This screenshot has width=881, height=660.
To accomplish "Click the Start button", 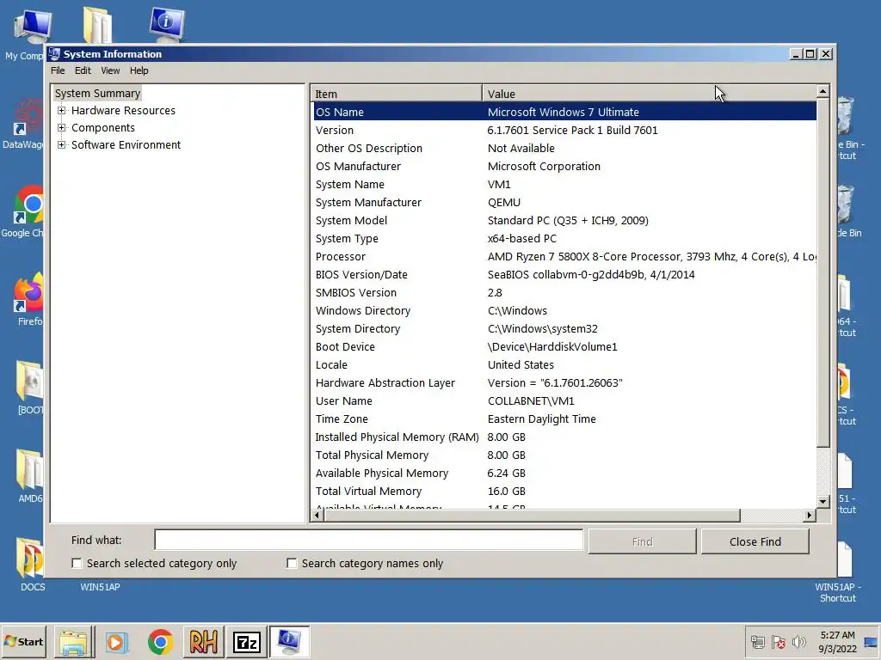I will [x=23, y=642].
